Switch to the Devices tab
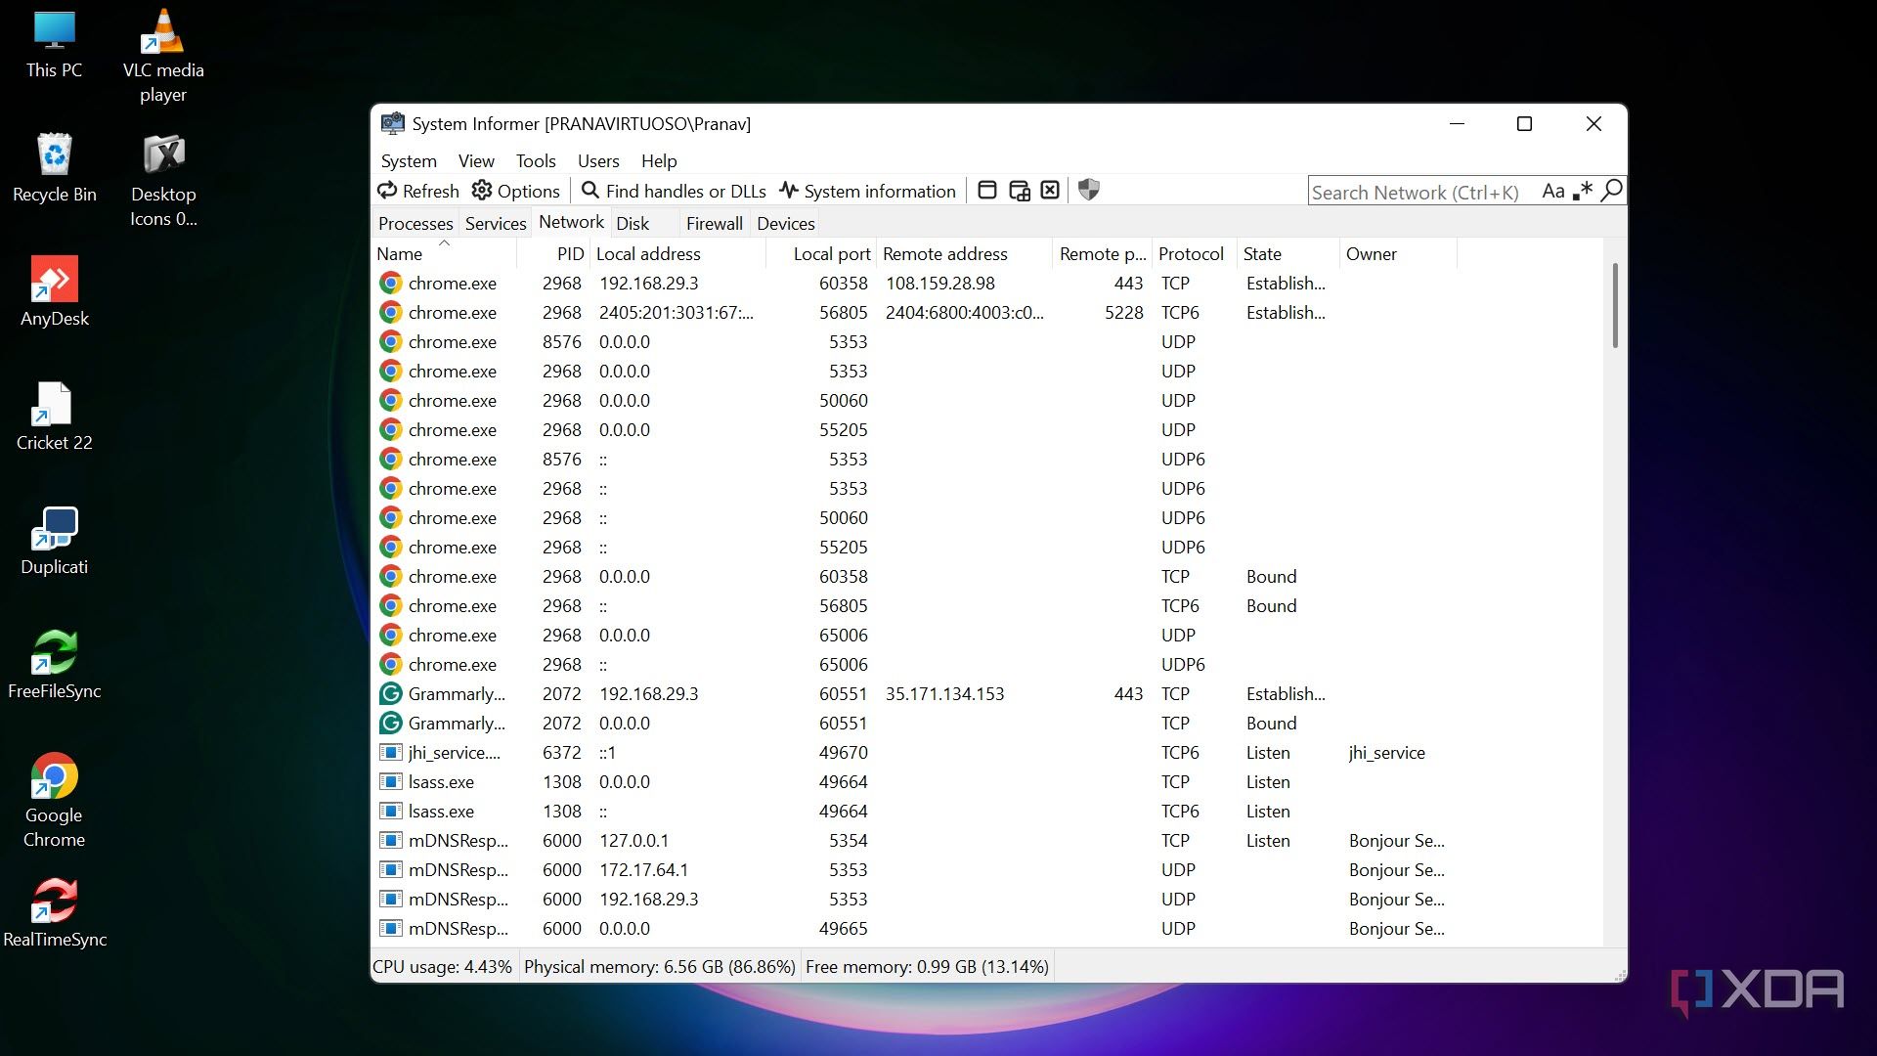Screen dimensions: 1877x1056 point(786,224)
